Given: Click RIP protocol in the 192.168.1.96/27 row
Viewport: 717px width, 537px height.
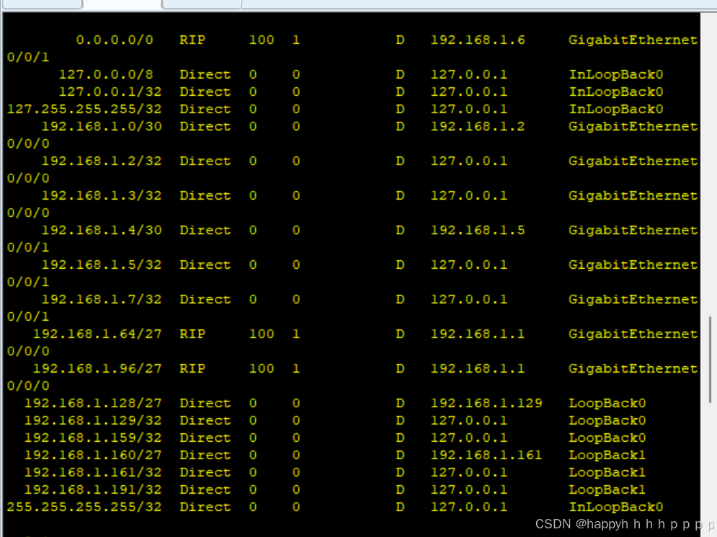Looking at the screenshot, I should (192, 368).
